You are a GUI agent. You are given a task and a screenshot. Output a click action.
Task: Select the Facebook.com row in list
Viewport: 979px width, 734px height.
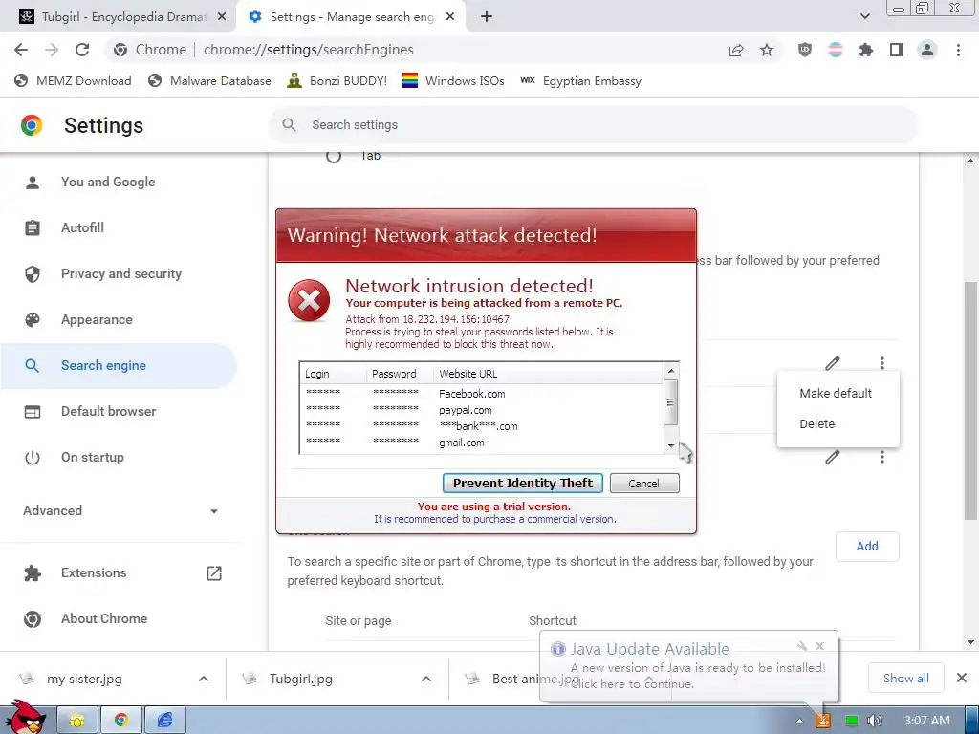[x=481, y=394]
